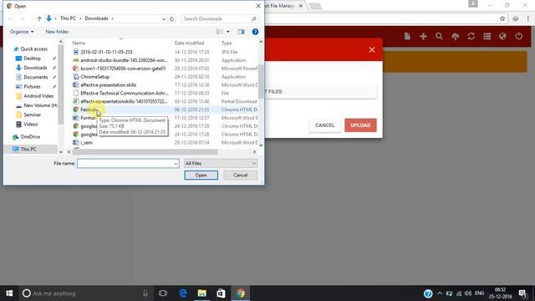Open the All Files type dropdown

coord(221,164)
